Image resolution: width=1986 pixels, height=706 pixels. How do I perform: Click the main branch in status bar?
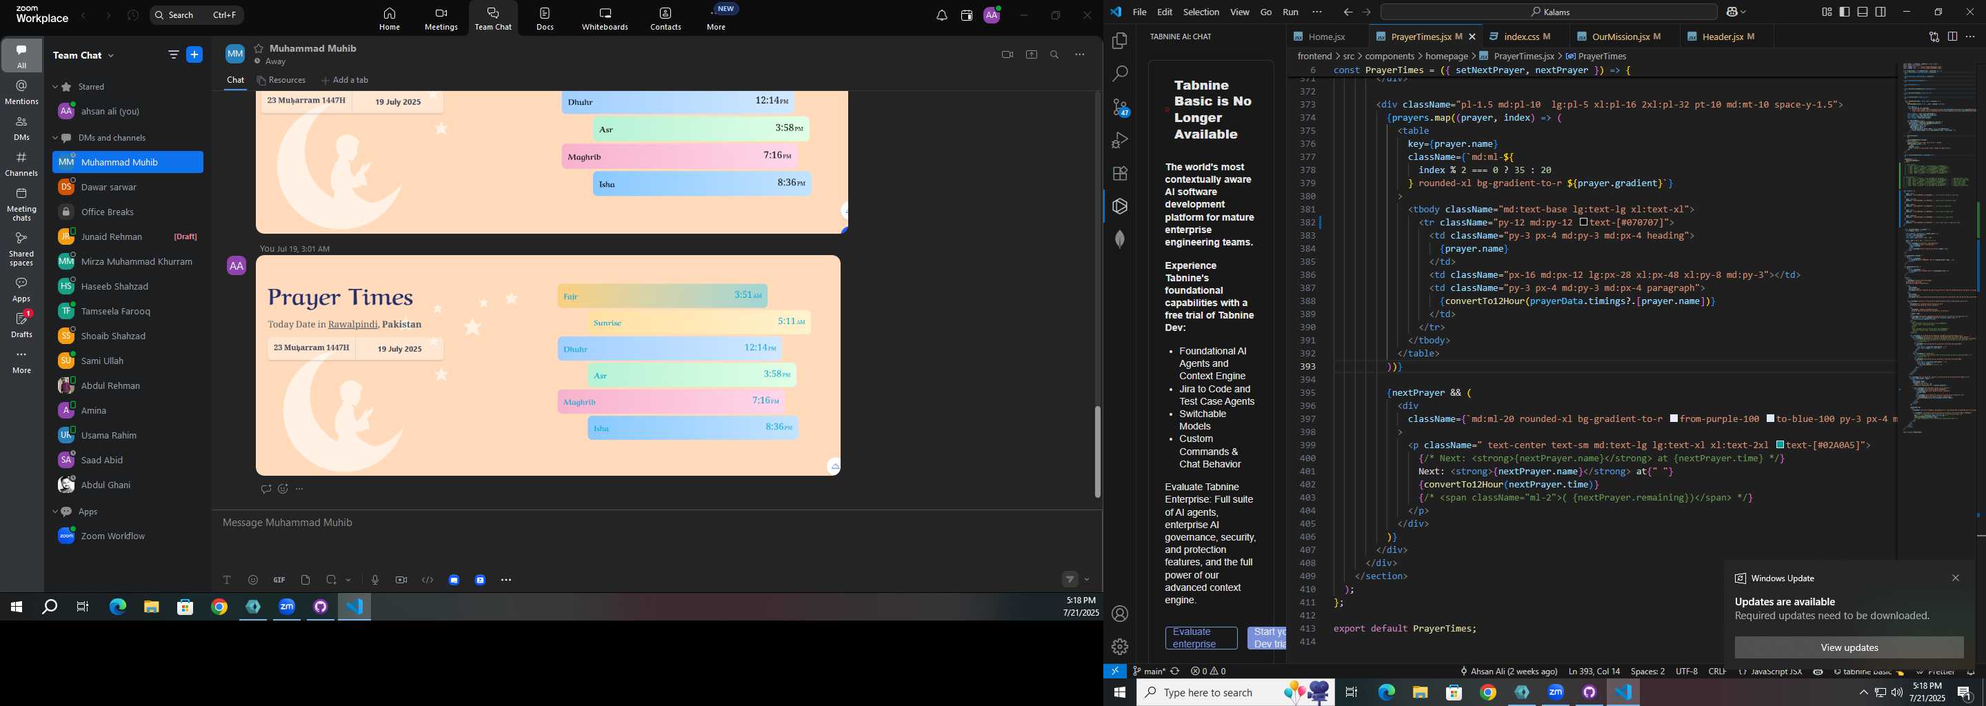[1149, 672]
